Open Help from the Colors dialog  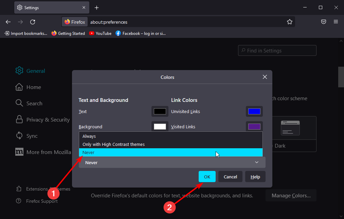(255, 177)
